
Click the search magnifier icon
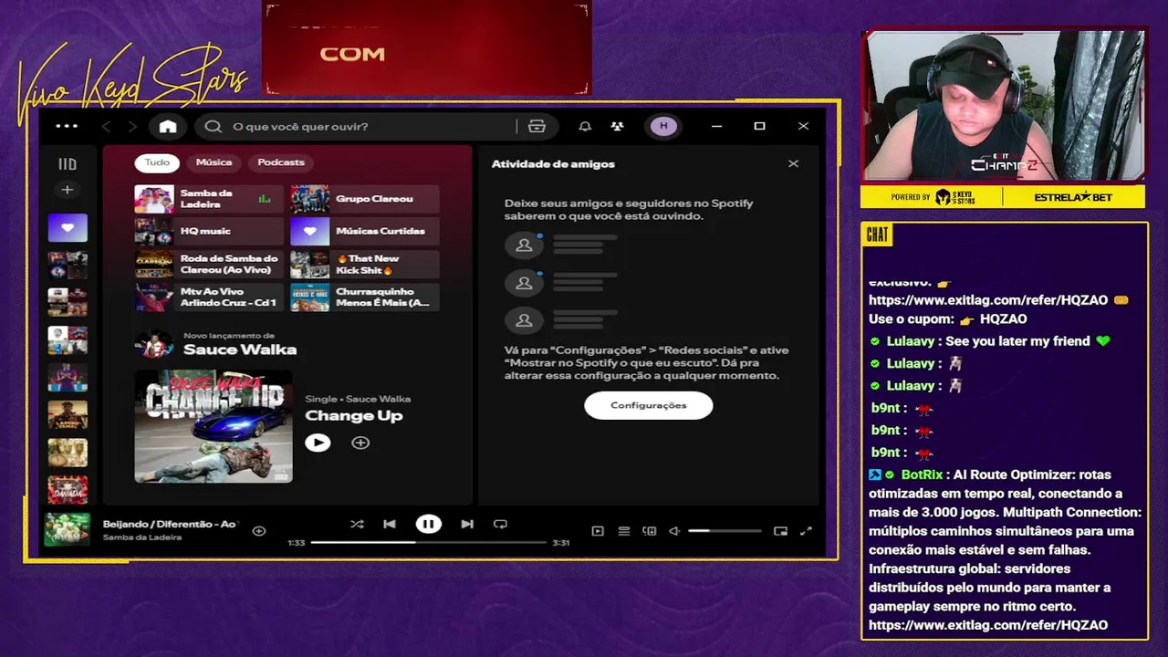213,126
